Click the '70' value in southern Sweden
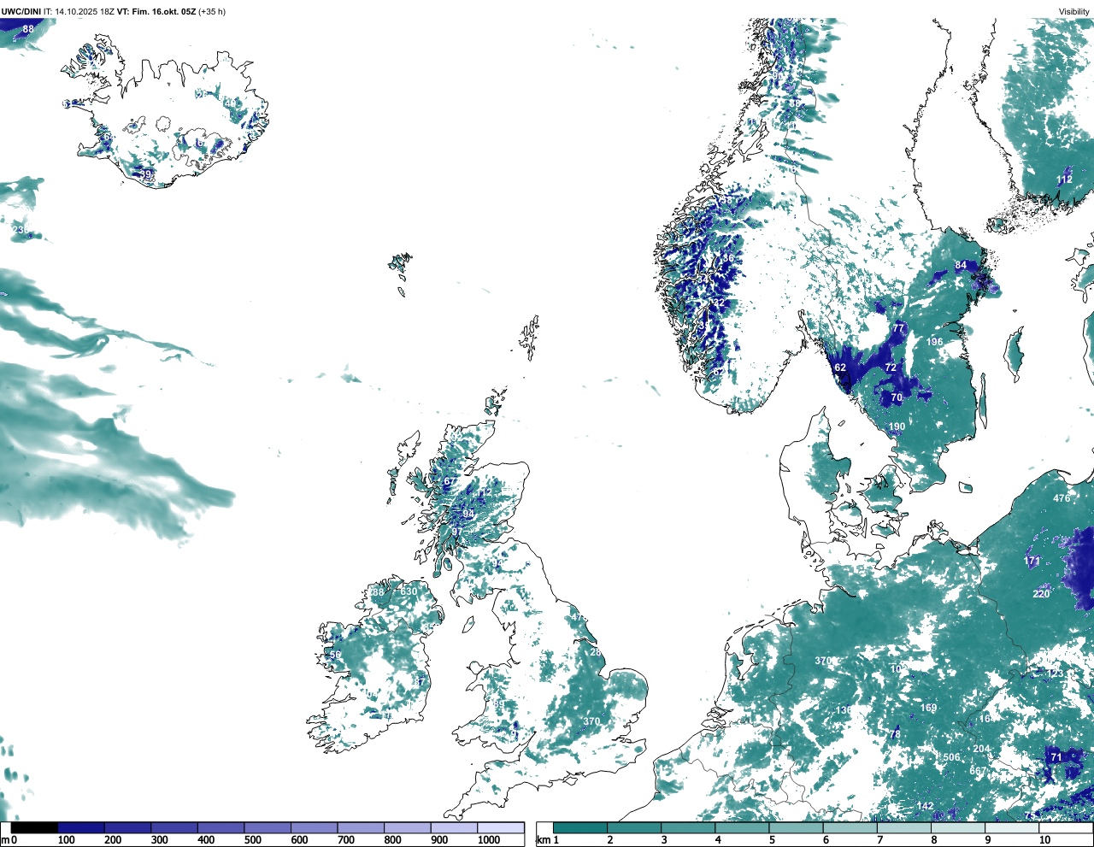Screen dimensions: 1094x847 pos(897,397)
